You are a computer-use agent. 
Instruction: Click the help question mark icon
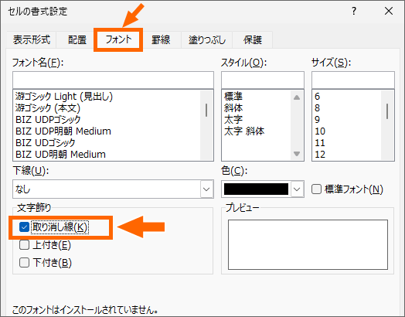click(353, 11)
